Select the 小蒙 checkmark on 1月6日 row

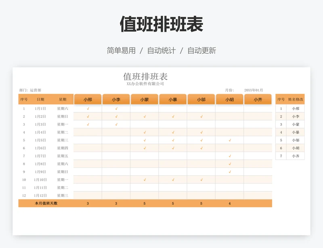tap(145, 148)
